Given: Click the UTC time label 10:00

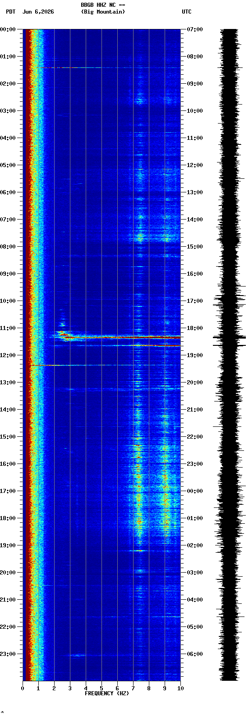Looking at the screenshot, I should [x=195, y=111].
